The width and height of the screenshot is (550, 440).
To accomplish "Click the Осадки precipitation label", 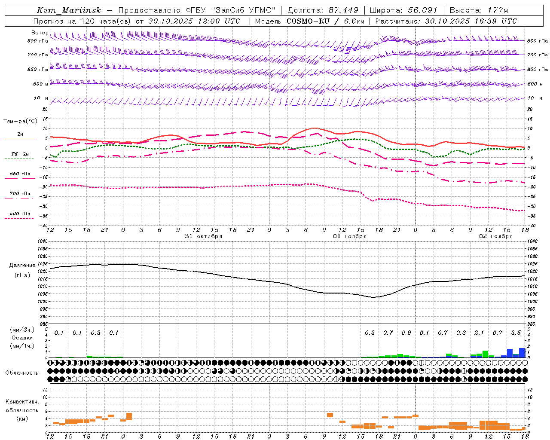I will [22, 338].
